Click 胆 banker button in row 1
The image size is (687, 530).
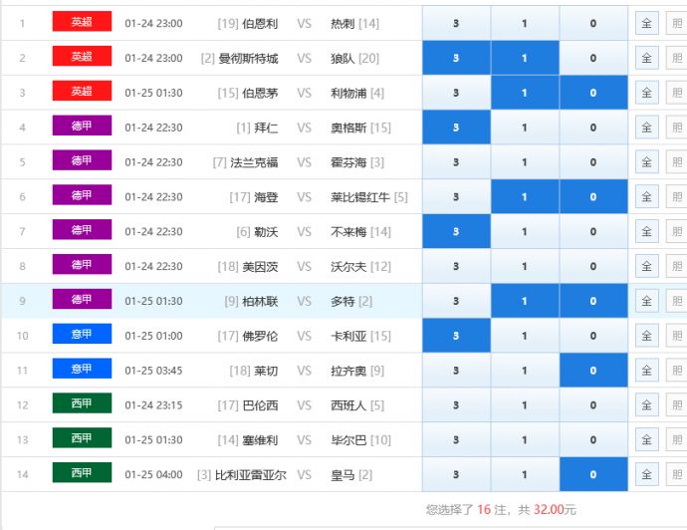676,23
